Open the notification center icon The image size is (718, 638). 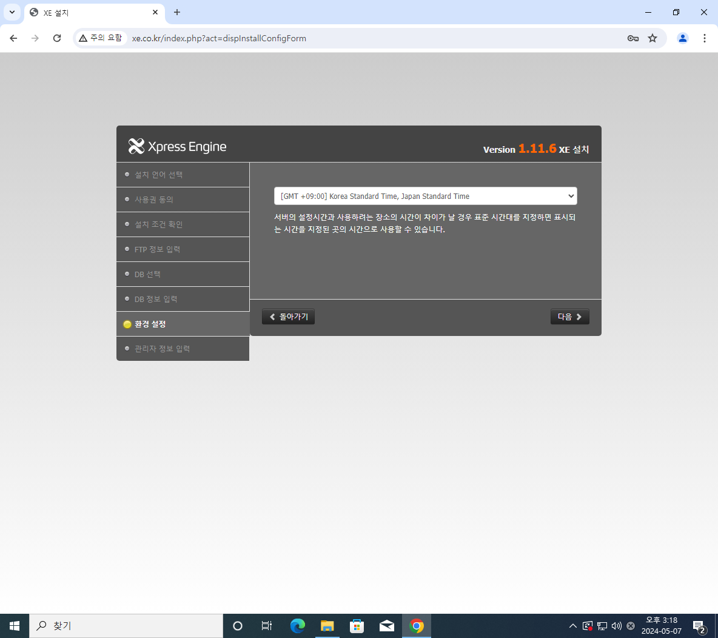699,626
